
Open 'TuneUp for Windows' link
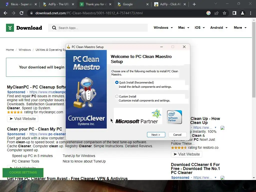79,156
